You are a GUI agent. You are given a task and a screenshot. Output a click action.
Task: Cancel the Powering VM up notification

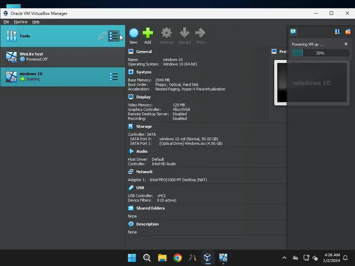pyautogui.click(x=346, y=44)
